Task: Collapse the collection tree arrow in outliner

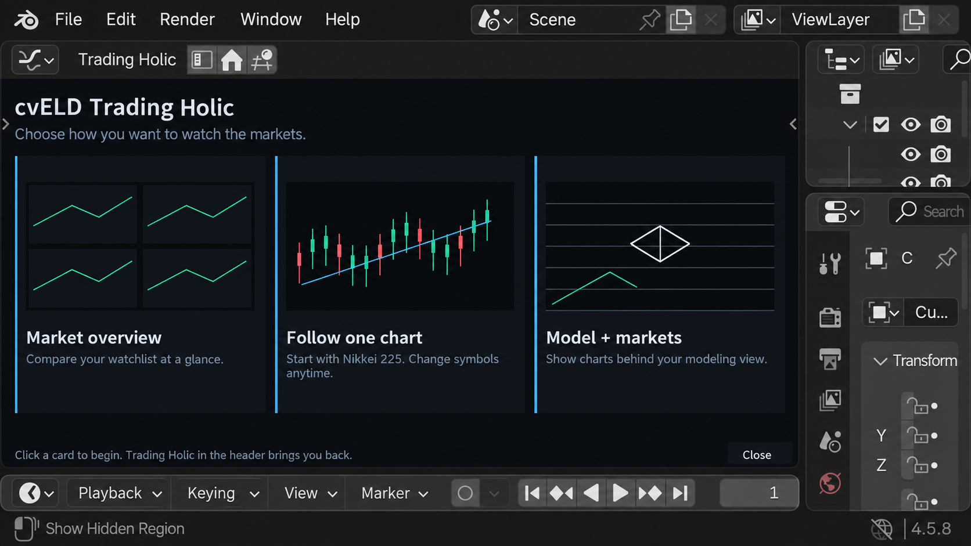Action: (x=850, y=124)
